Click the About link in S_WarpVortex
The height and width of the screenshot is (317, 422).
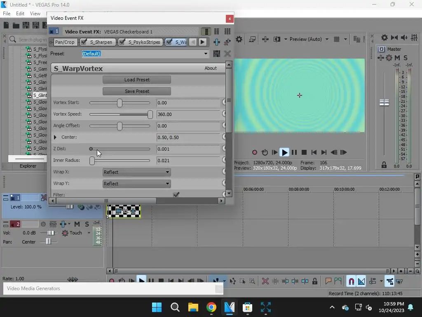tap(211, 68)
